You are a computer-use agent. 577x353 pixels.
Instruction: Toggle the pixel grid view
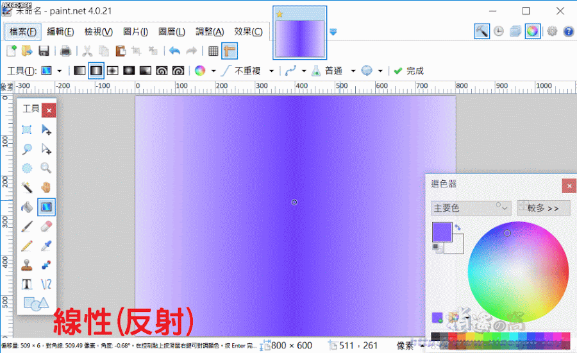[x=213, y=51]
